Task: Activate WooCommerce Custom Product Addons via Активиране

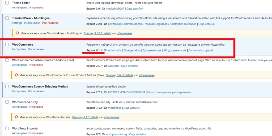Action: (x=20, y=65)
